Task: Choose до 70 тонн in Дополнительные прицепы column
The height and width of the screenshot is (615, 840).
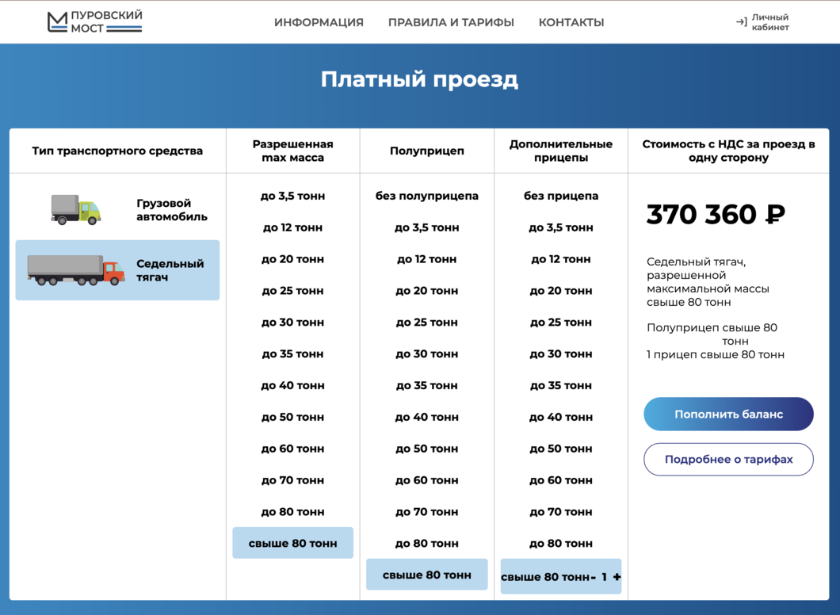Action: click(561, 512)
